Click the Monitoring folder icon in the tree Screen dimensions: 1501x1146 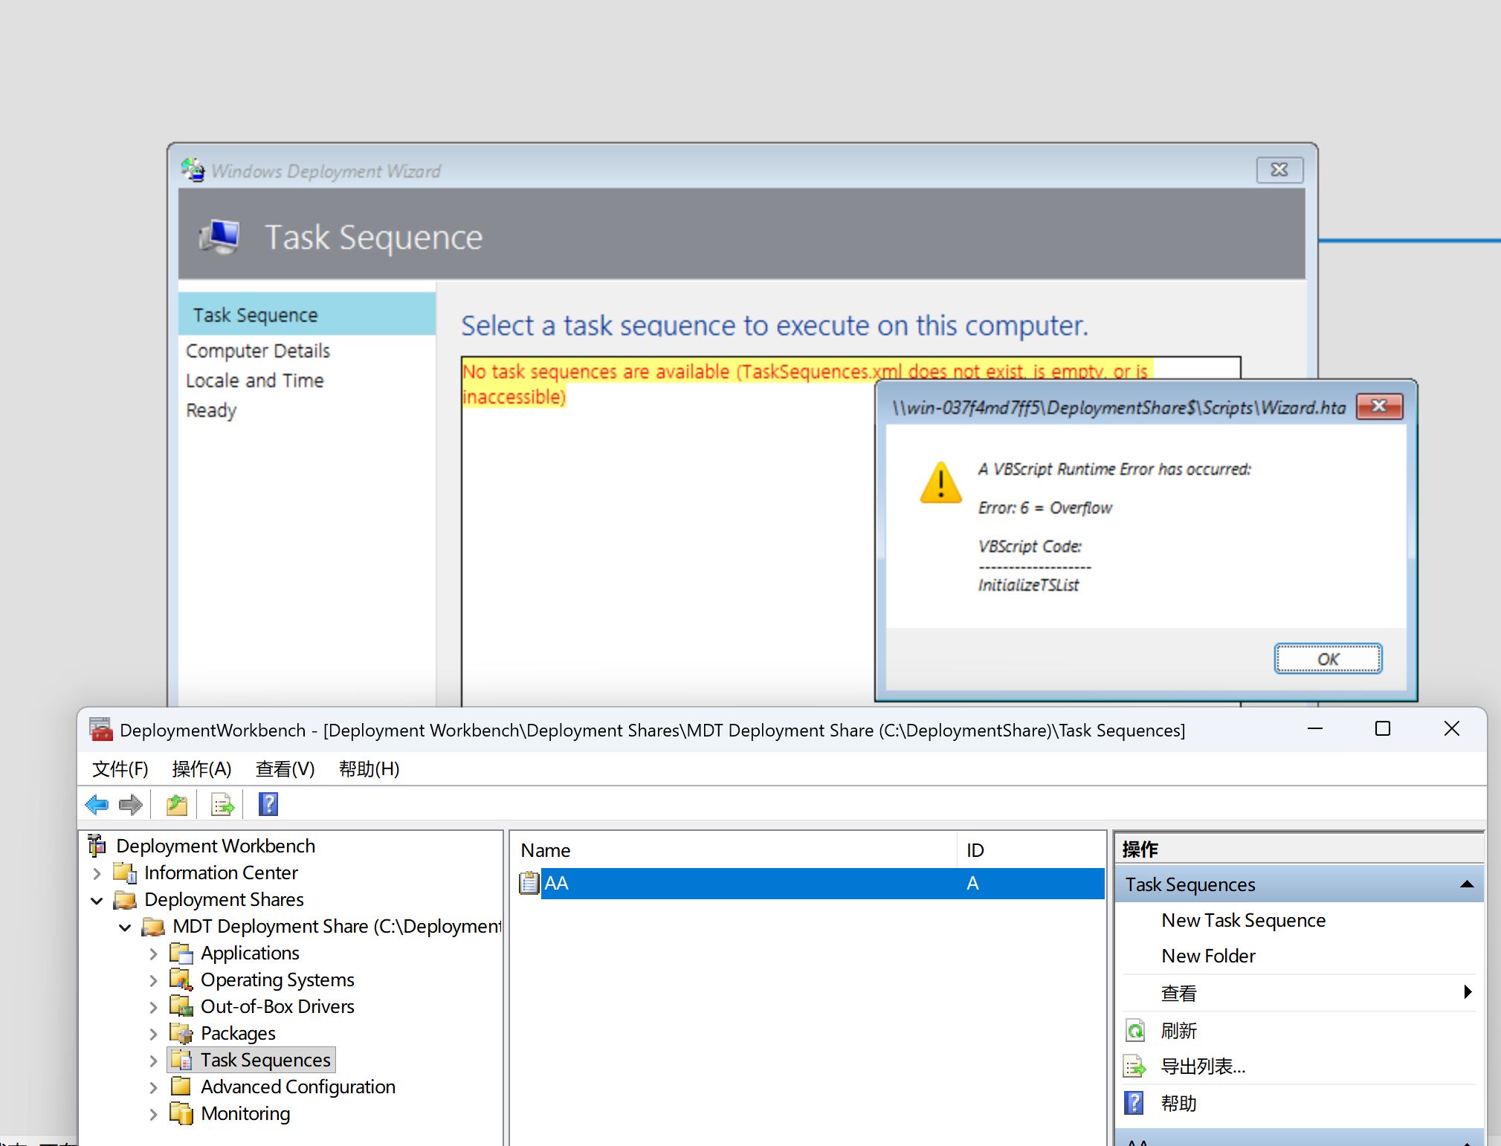(x=181, y=1113)
